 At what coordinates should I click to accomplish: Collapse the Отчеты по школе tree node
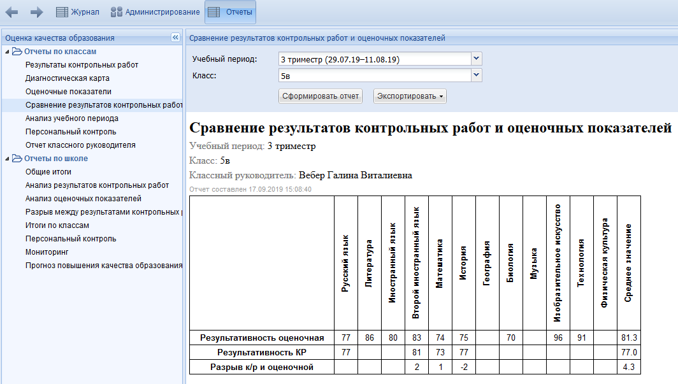(8, 159)
